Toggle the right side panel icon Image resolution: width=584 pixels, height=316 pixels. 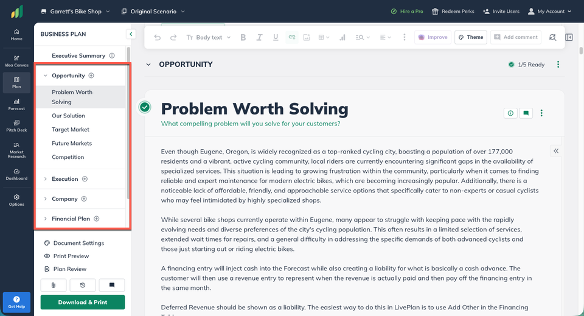coord(569,37)
